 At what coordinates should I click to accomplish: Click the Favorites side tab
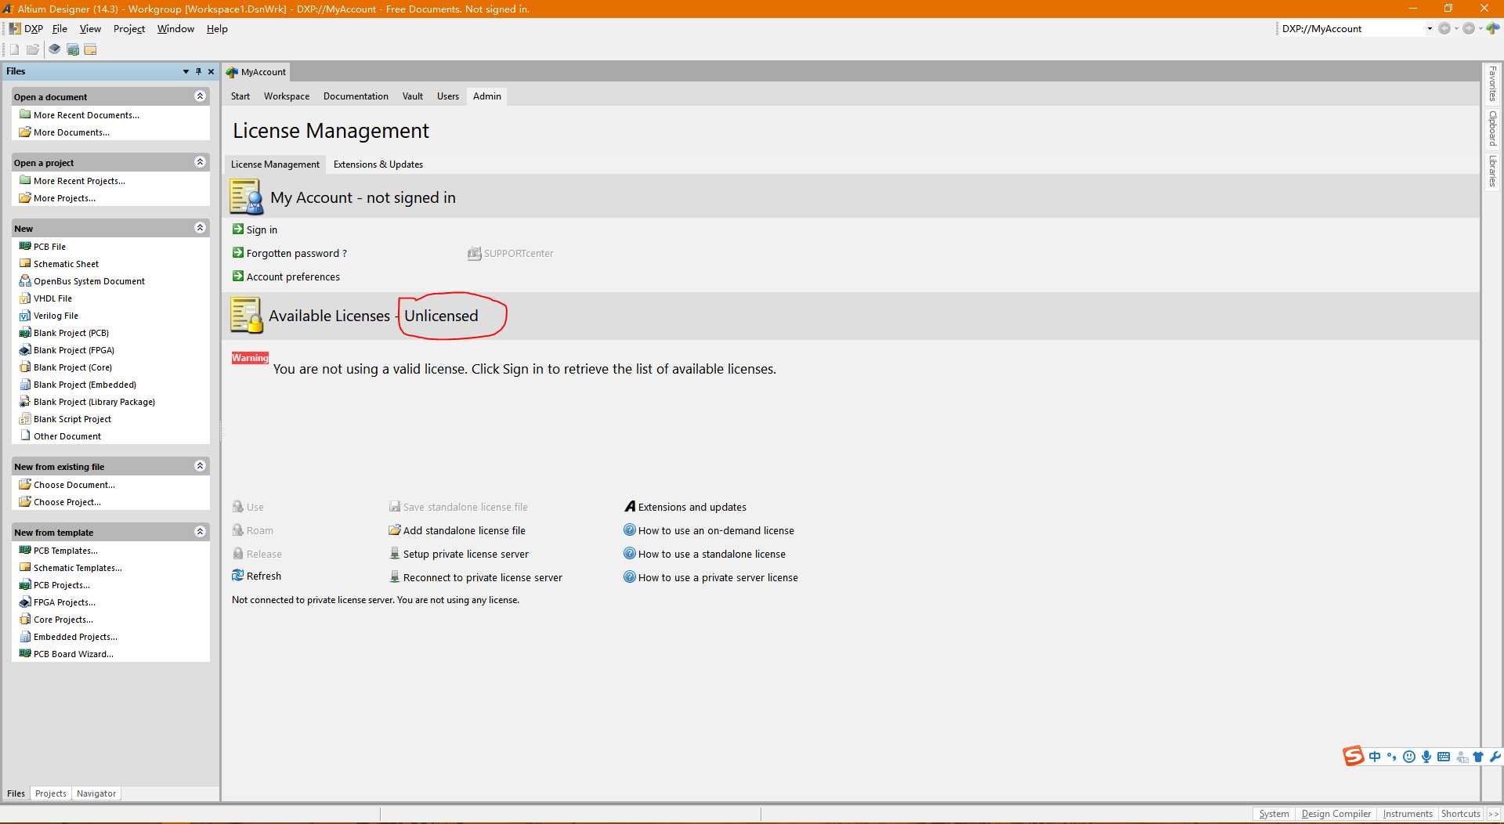(1492, 84)
